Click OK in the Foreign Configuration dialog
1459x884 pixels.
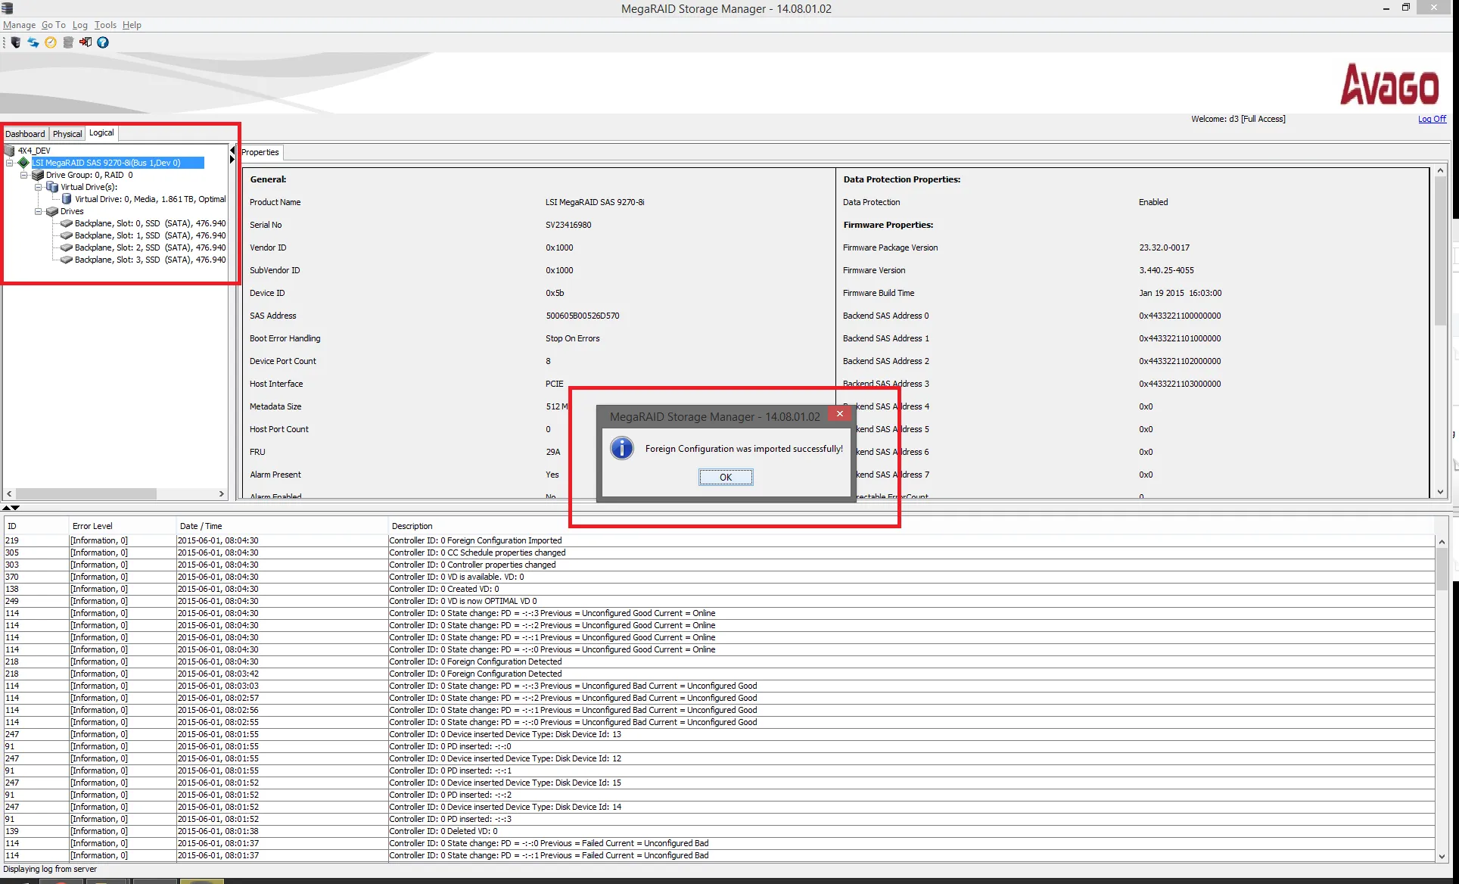click(725, 477)
